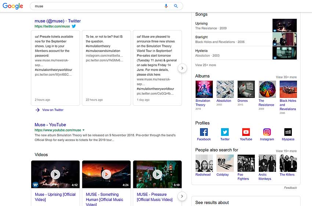Open MUSE - Something Human video title link

click(x=105, y=199)
